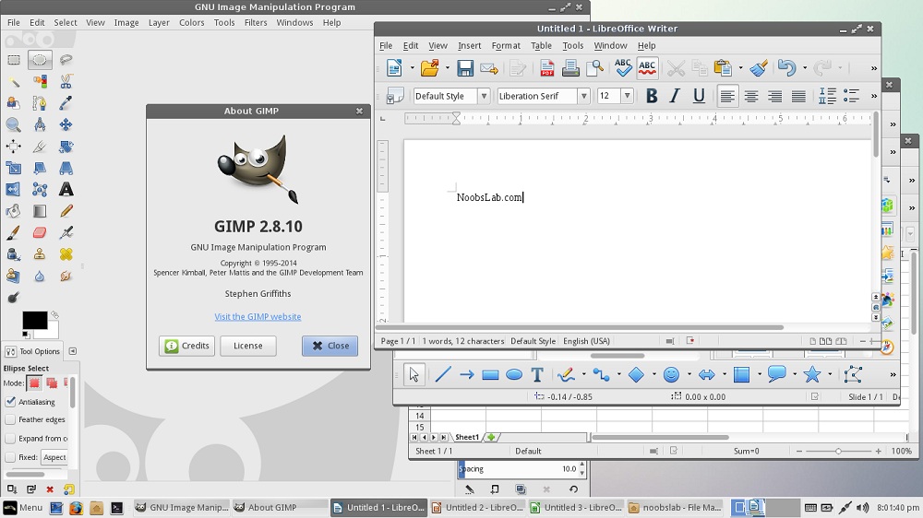Select the Paintbrush tool in GIMP
Viewport: 923px width, 518px height.
[x=14, y=232]
